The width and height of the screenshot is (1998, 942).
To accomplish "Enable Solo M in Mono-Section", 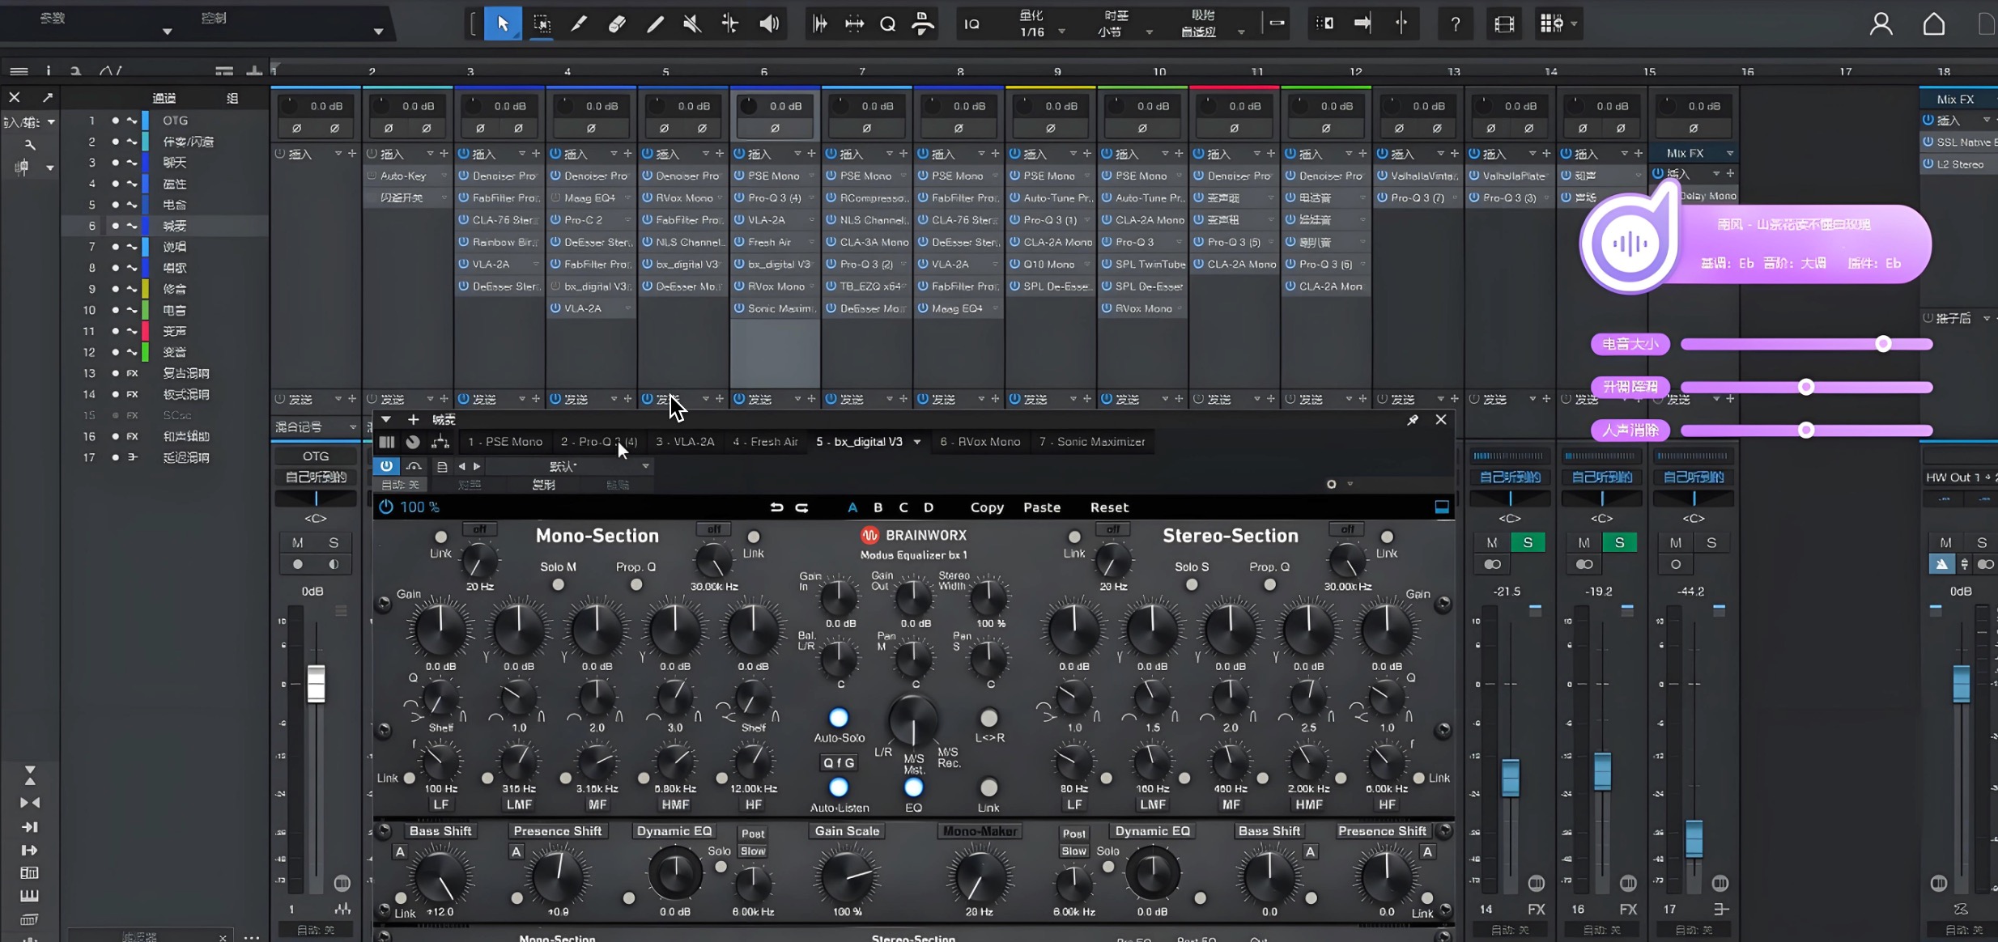I will 558,584.
